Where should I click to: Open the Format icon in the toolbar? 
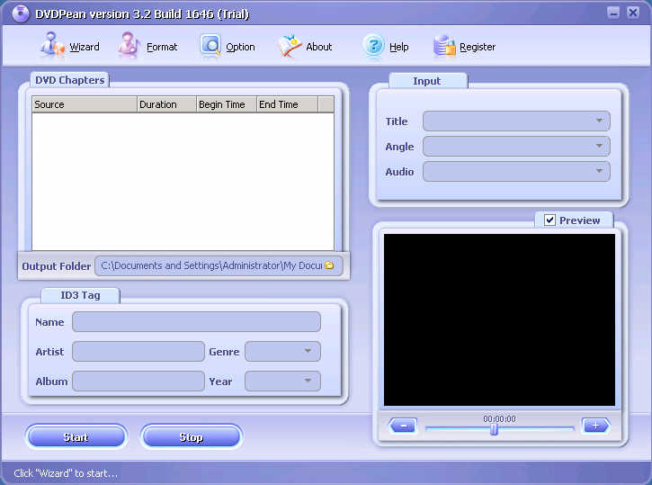(x=128, y=44)
